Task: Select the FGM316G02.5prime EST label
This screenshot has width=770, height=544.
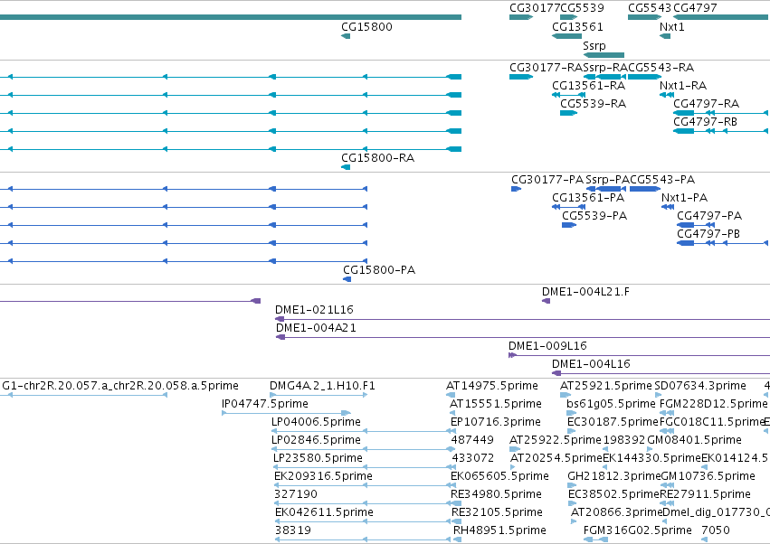Action: 637,530
